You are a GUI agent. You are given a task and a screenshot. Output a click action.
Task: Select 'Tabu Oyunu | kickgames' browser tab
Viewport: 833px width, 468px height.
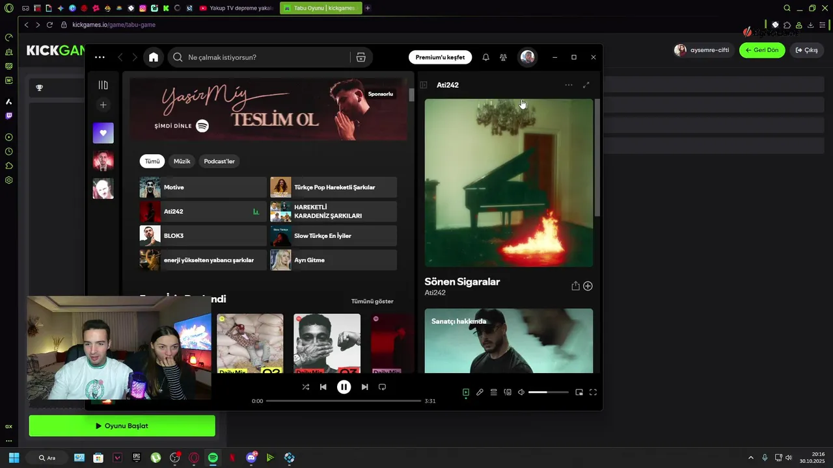pyautogui.click(x=321, y=8)
